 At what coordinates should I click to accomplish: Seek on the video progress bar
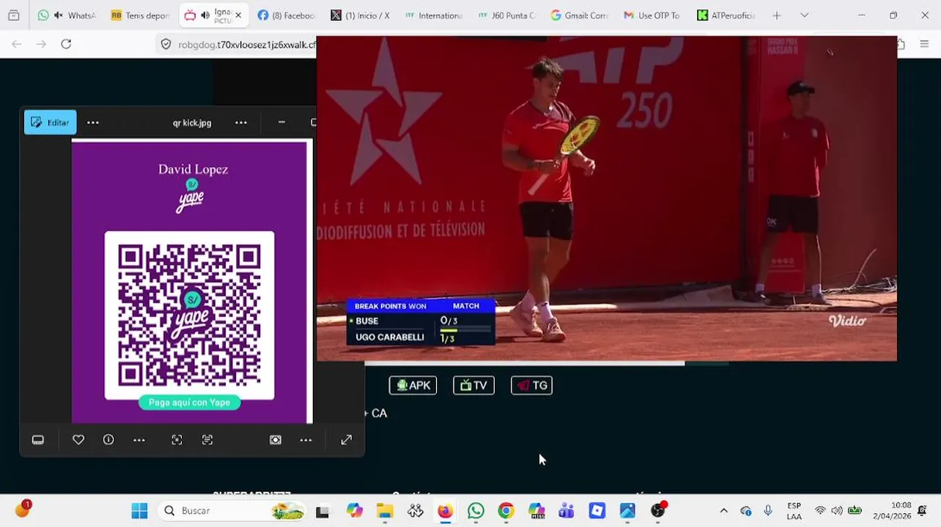tap(546, 363)
